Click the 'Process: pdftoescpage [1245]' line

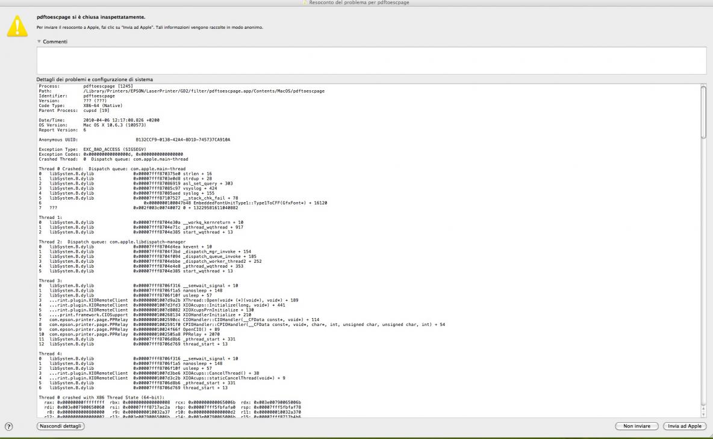86,86
